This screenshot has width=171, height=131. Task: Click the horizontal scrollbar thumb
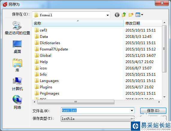pyautogui.click(x=76, y=102)
